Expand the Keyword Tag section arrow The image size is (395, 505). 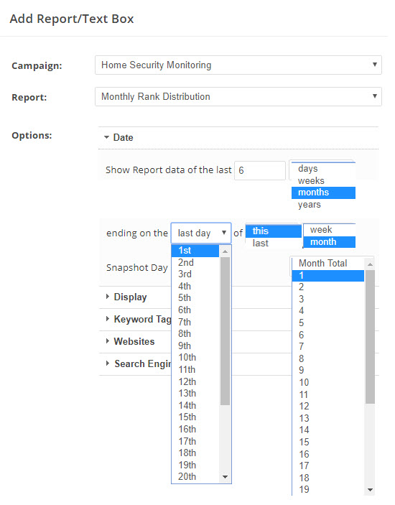pyautogui.click(x=108, y=319)
